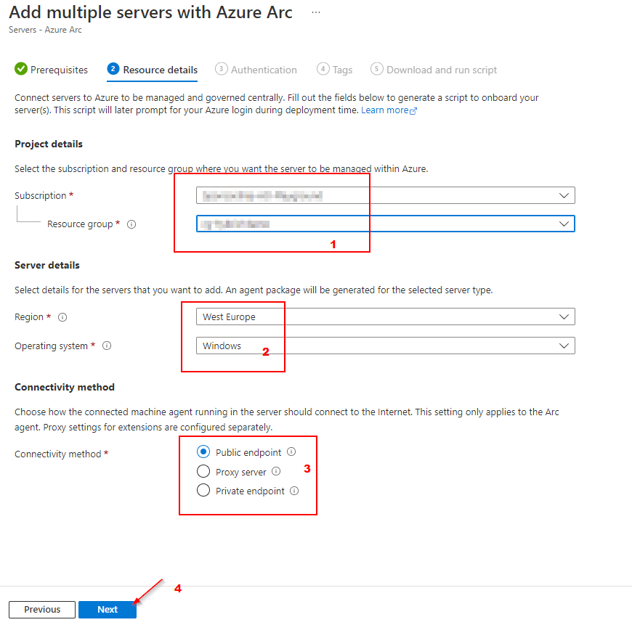
Task: Select the Public endpoint connectivity option
Action: (x=203, y=452)
